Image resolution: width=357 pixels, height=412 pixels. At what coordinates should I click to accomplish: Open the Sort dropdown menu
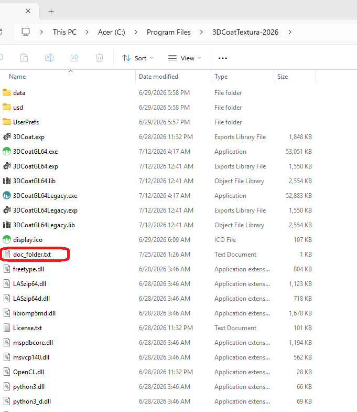(x=137, y=58)
